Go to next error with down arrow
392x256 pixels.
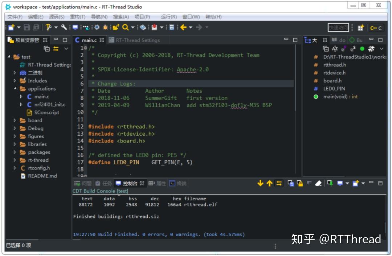pyautogui.click(x=260, y=183)
